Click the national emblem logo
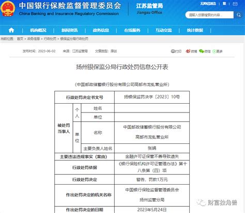 click(x=8, y=9)
